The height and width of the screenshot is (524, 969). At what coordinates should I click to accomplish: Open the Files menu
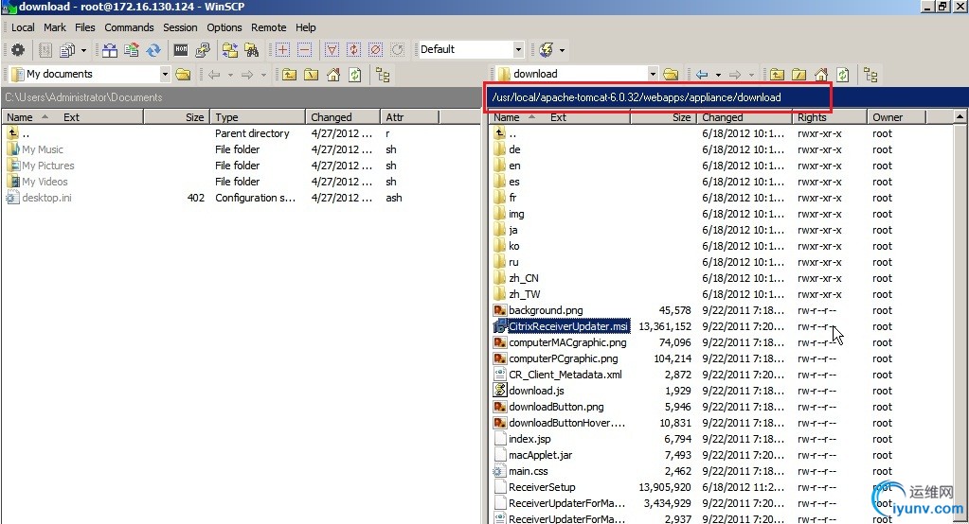click(84, 27)
